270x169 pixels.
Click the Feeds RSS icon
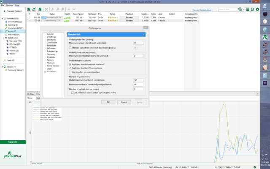click(5, 60)
